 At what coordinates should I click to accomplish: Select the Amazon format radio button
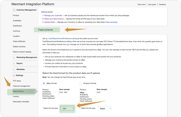click(x=81, y=83)
